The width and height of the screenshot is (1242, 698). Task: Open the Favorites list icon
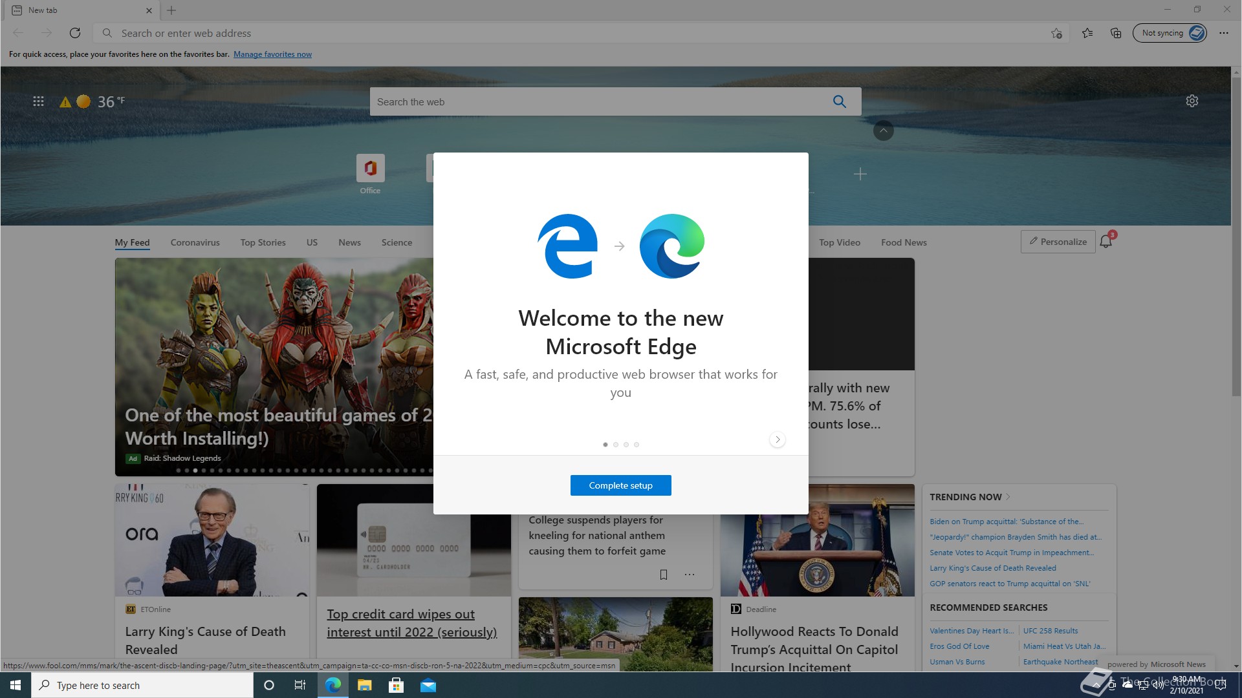coord(1087,33)
